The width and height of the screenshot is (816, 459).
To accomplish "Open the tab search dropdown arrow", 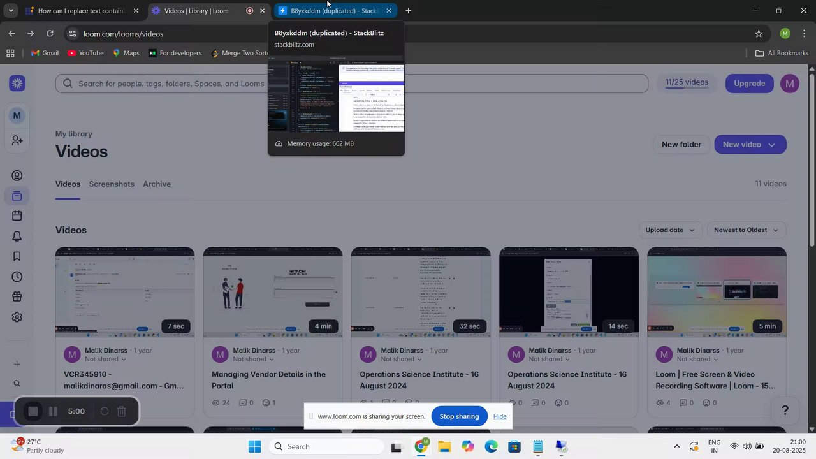I will coord(10,11).
